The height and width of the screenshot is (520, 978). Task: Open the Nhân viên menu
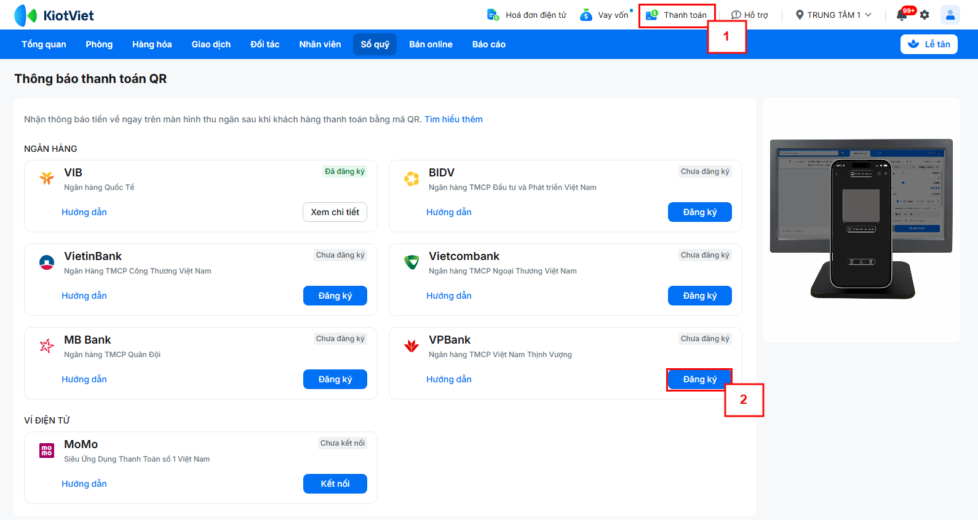click(x=320, y=44)
